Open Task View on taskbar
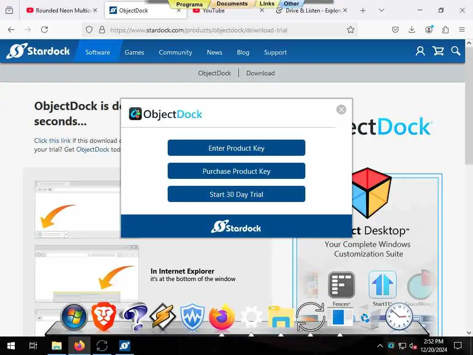The height and width of the screenshot is (355, 473). click(33, 346)
